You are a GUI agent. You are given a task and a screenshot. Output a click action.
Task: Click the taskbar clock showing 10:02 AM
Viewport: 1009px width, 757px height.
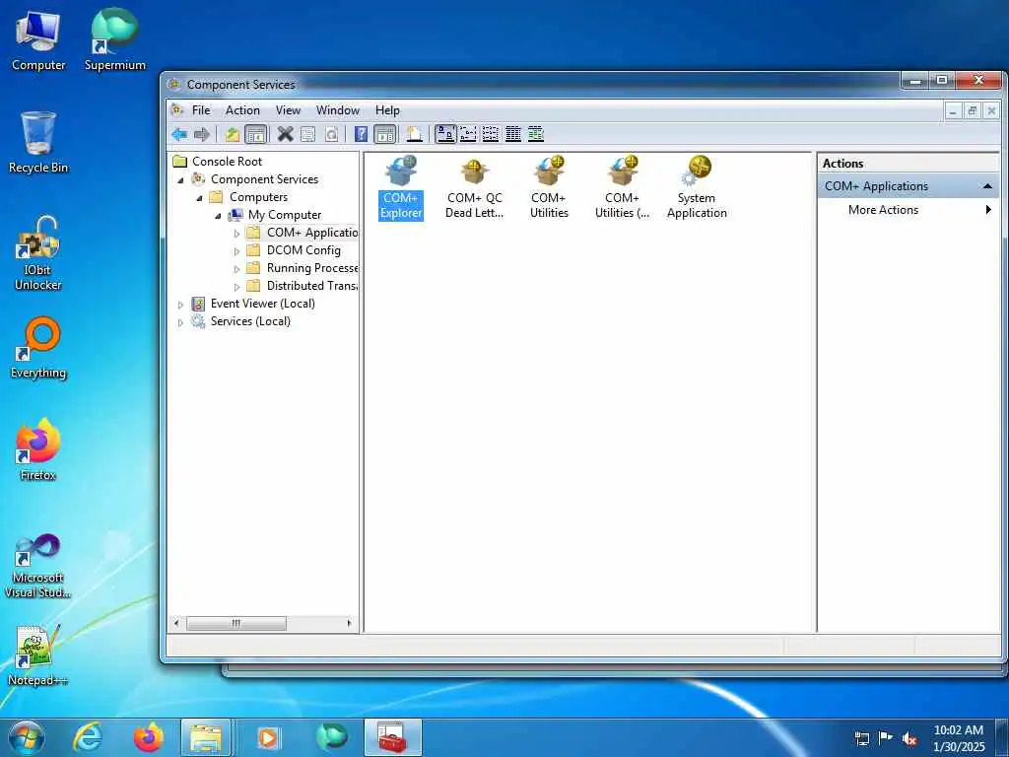[x=958, y=738]
